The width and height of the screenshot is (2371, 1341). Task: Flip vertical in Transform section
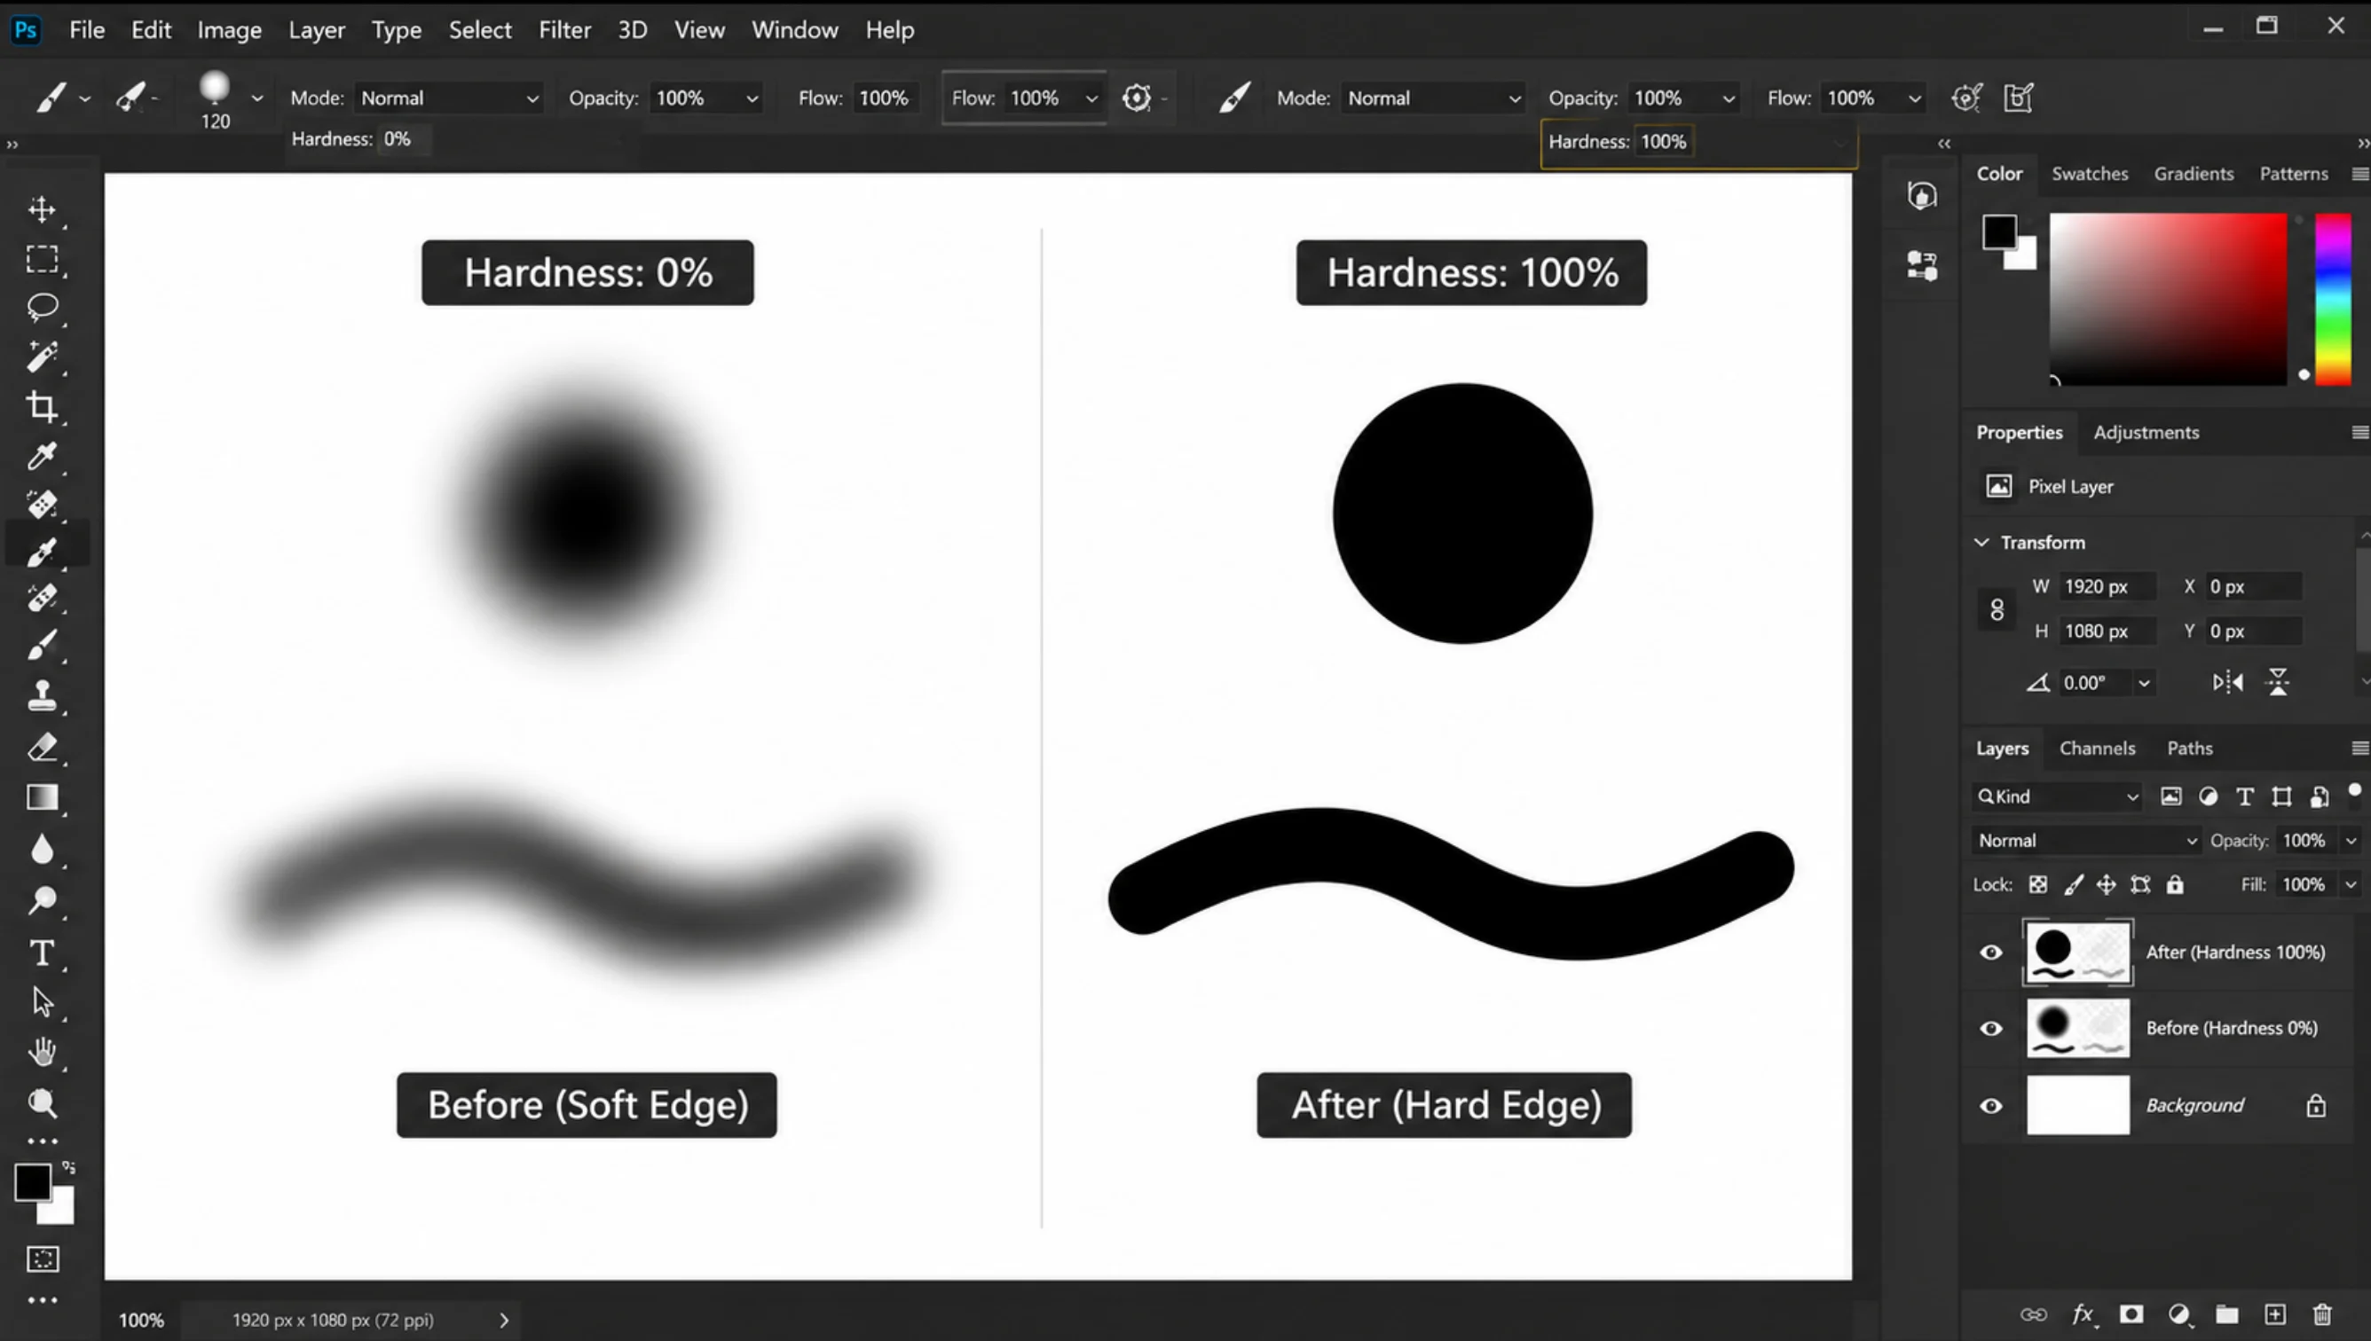2278,683
